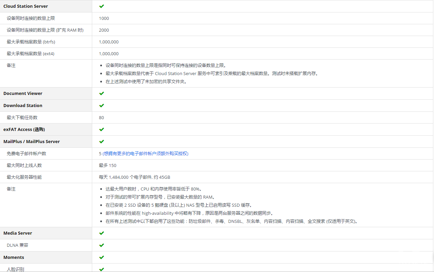
Task: Click the checkmark for MailPlus / MailPlus Server
Action: (x=102, y=141)
